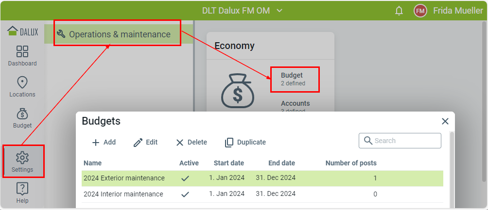The width and height of the screenshot is (488, 210).
Task: Click Duplicate budget button
Action: tap(245, 142)
